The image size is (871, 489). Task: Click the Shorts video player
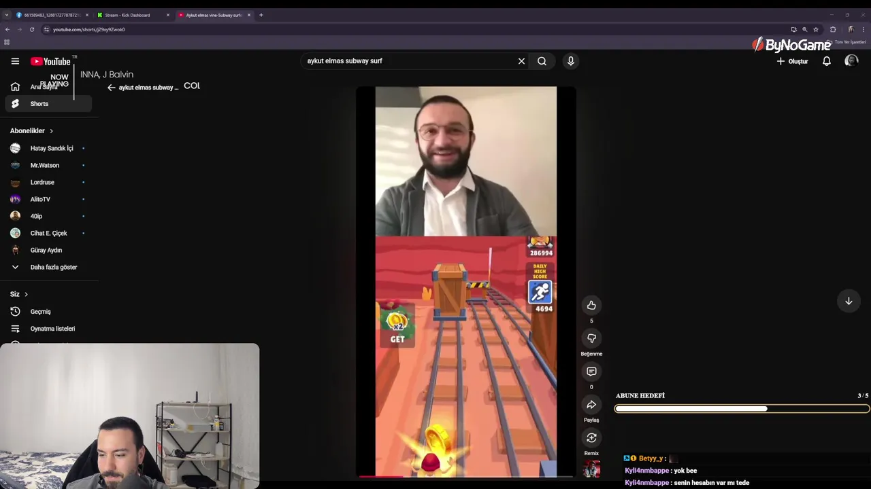click(x=466, y=281)
